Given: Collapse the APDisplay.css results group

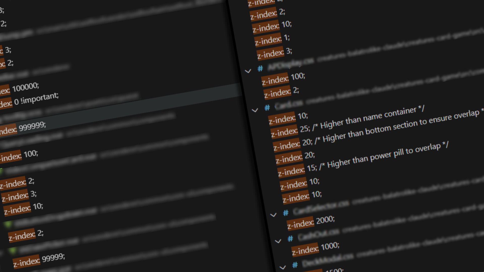Looking at the screenshot, I should (248, 71).
